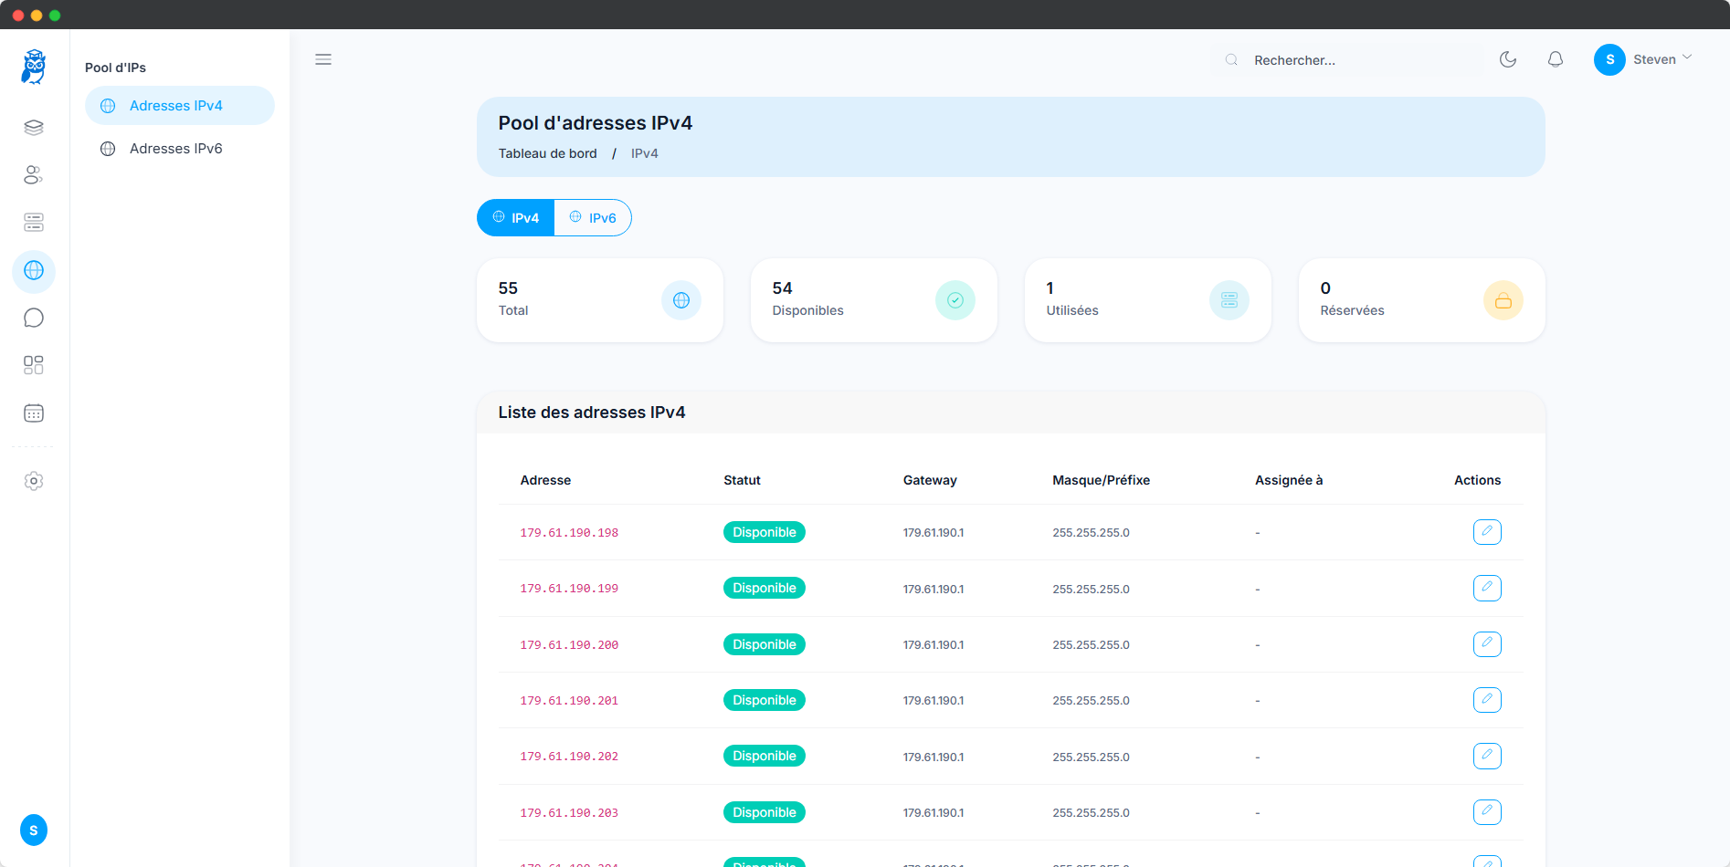
Task: Open the Tableau de bord breadcrumb link
Action: pyautogui.click(x=547, y=153)
